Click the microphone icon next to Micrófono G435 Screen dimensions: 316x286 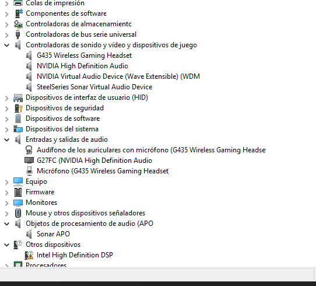[29, 171]
